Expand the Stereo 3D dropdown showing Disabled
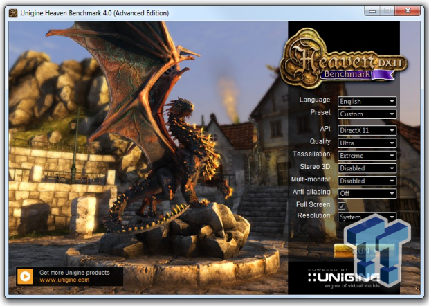The image size is (429, 306). pyautogui.click(x=367, y=168)
